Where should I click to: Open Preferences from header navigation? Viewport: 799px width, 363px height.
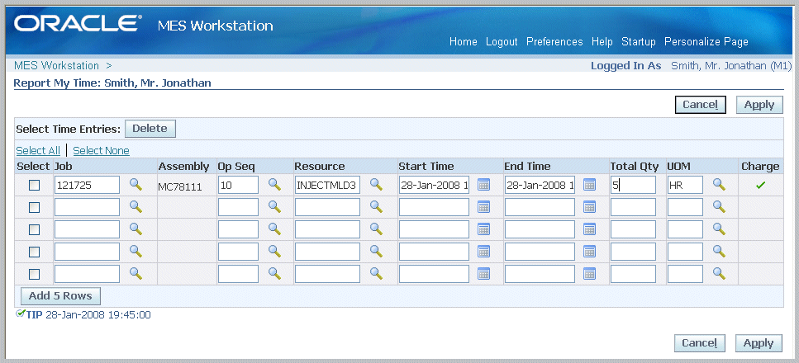click(x=554, y=42)
